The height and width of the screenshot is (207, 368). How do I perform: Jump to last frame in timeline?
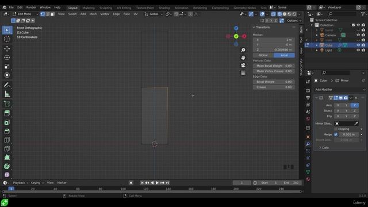point(167,183)
